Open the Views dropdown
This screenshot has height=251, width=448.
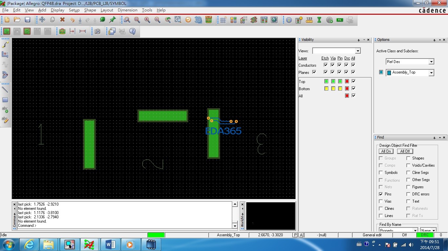[358, 51]
